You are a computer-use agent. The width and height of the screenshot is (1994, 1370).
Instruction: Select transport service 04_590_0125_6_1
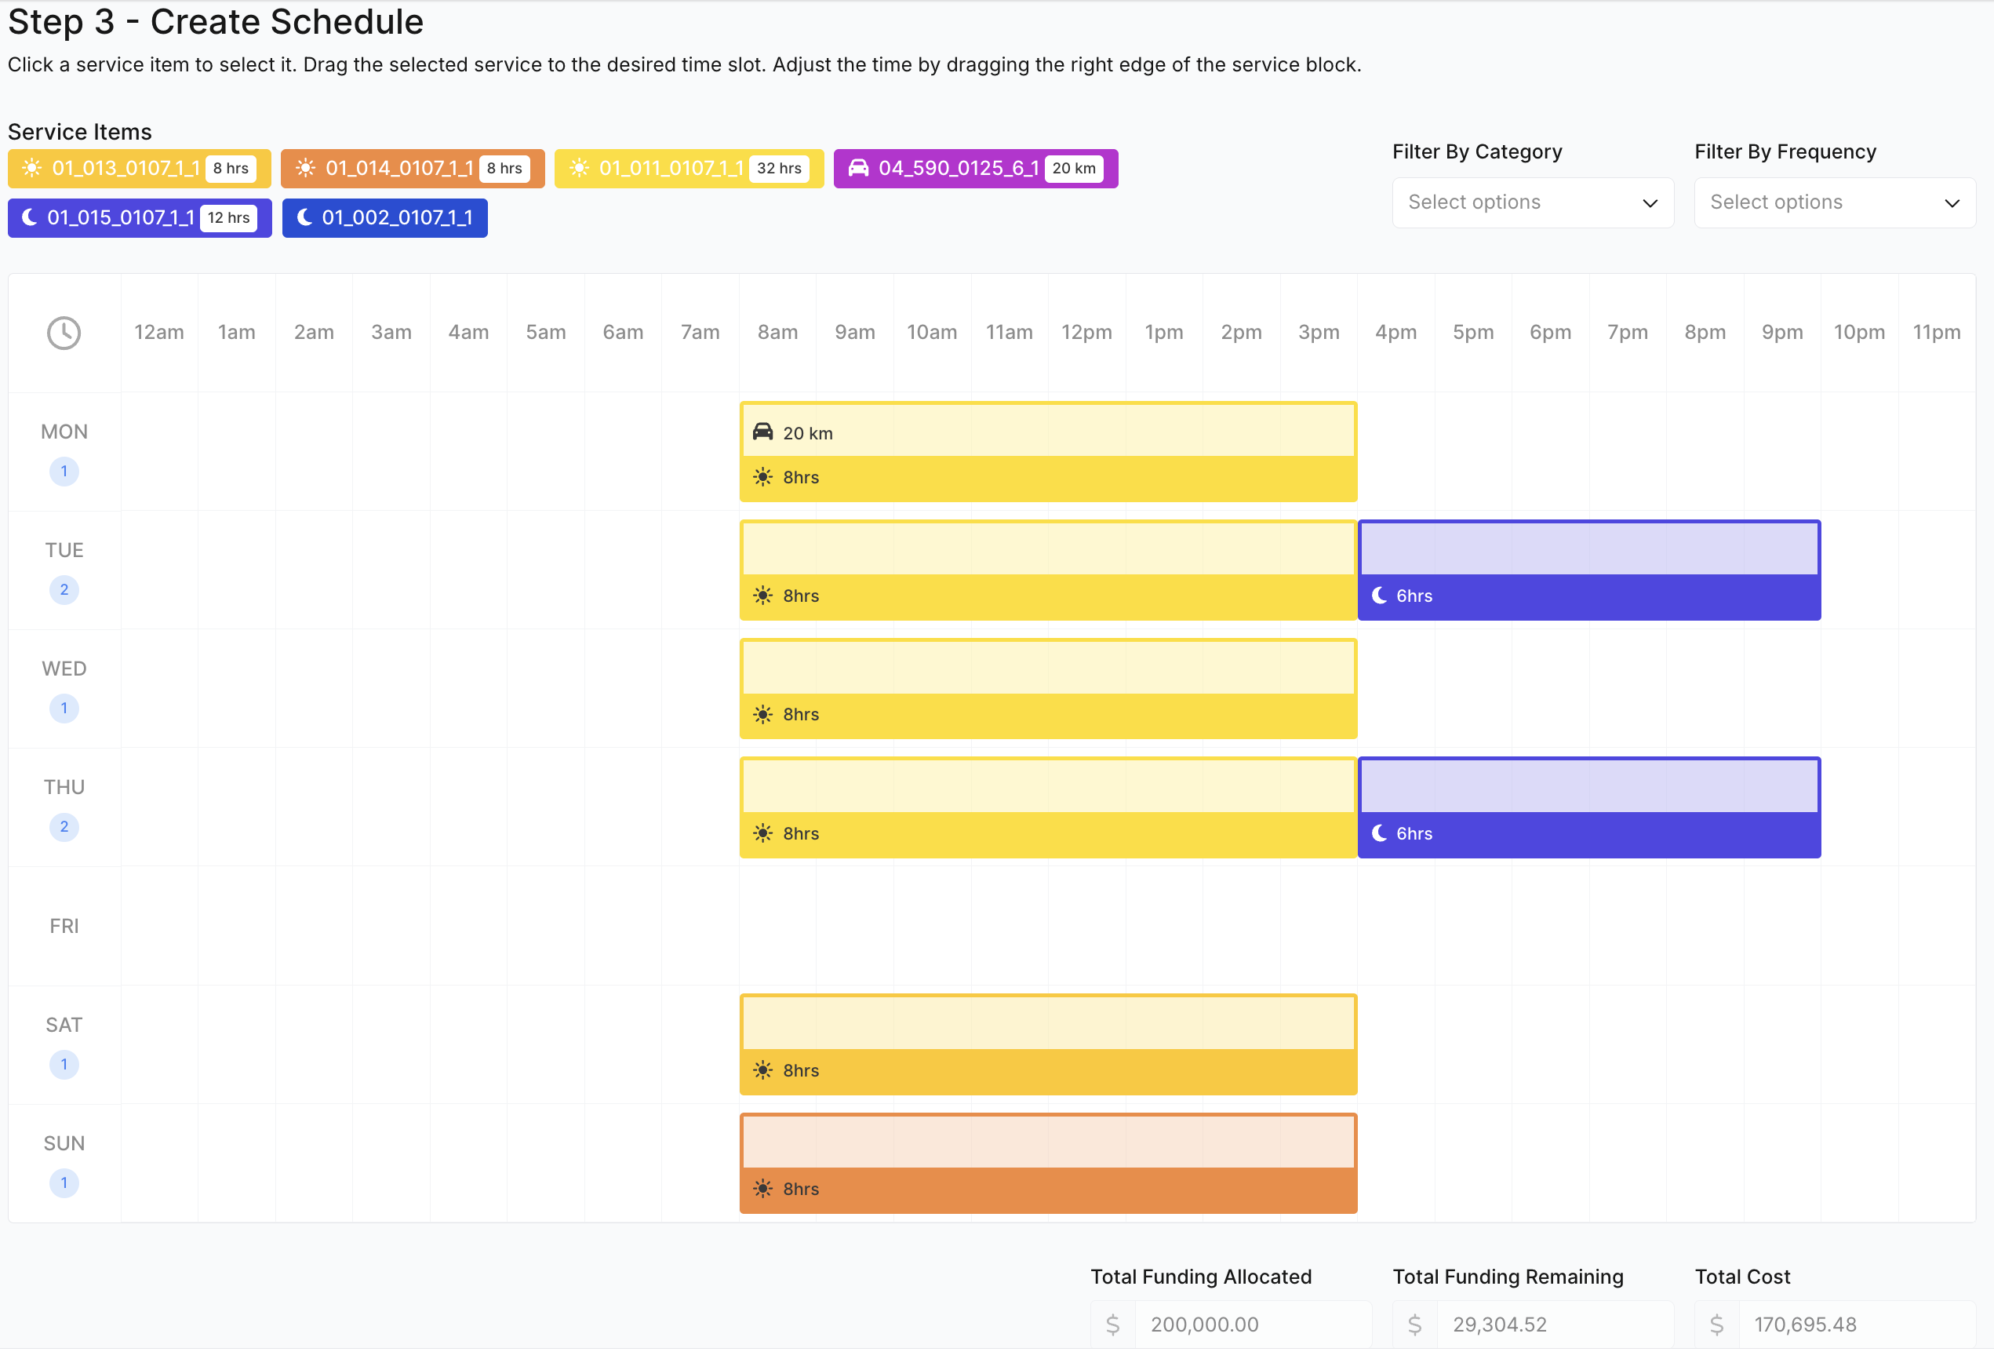(976, 168)
